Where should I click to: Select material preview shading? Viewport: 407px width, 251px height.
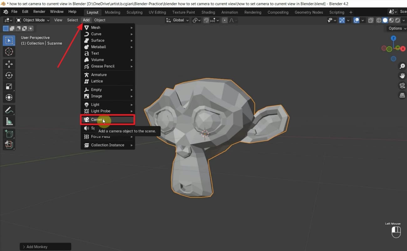pyautogui.click(x=391, y=20)
